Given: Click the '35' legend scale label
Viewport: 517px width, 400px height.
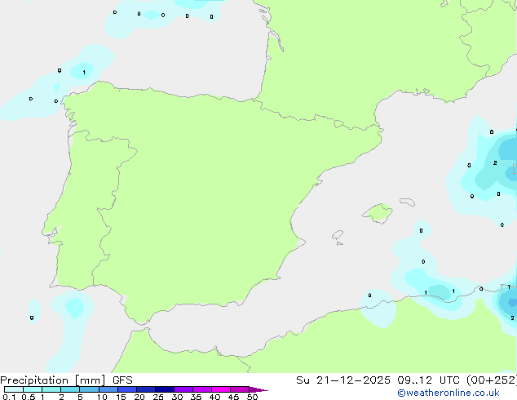Looking at the screenshot, I should click(x=196, y=397).
